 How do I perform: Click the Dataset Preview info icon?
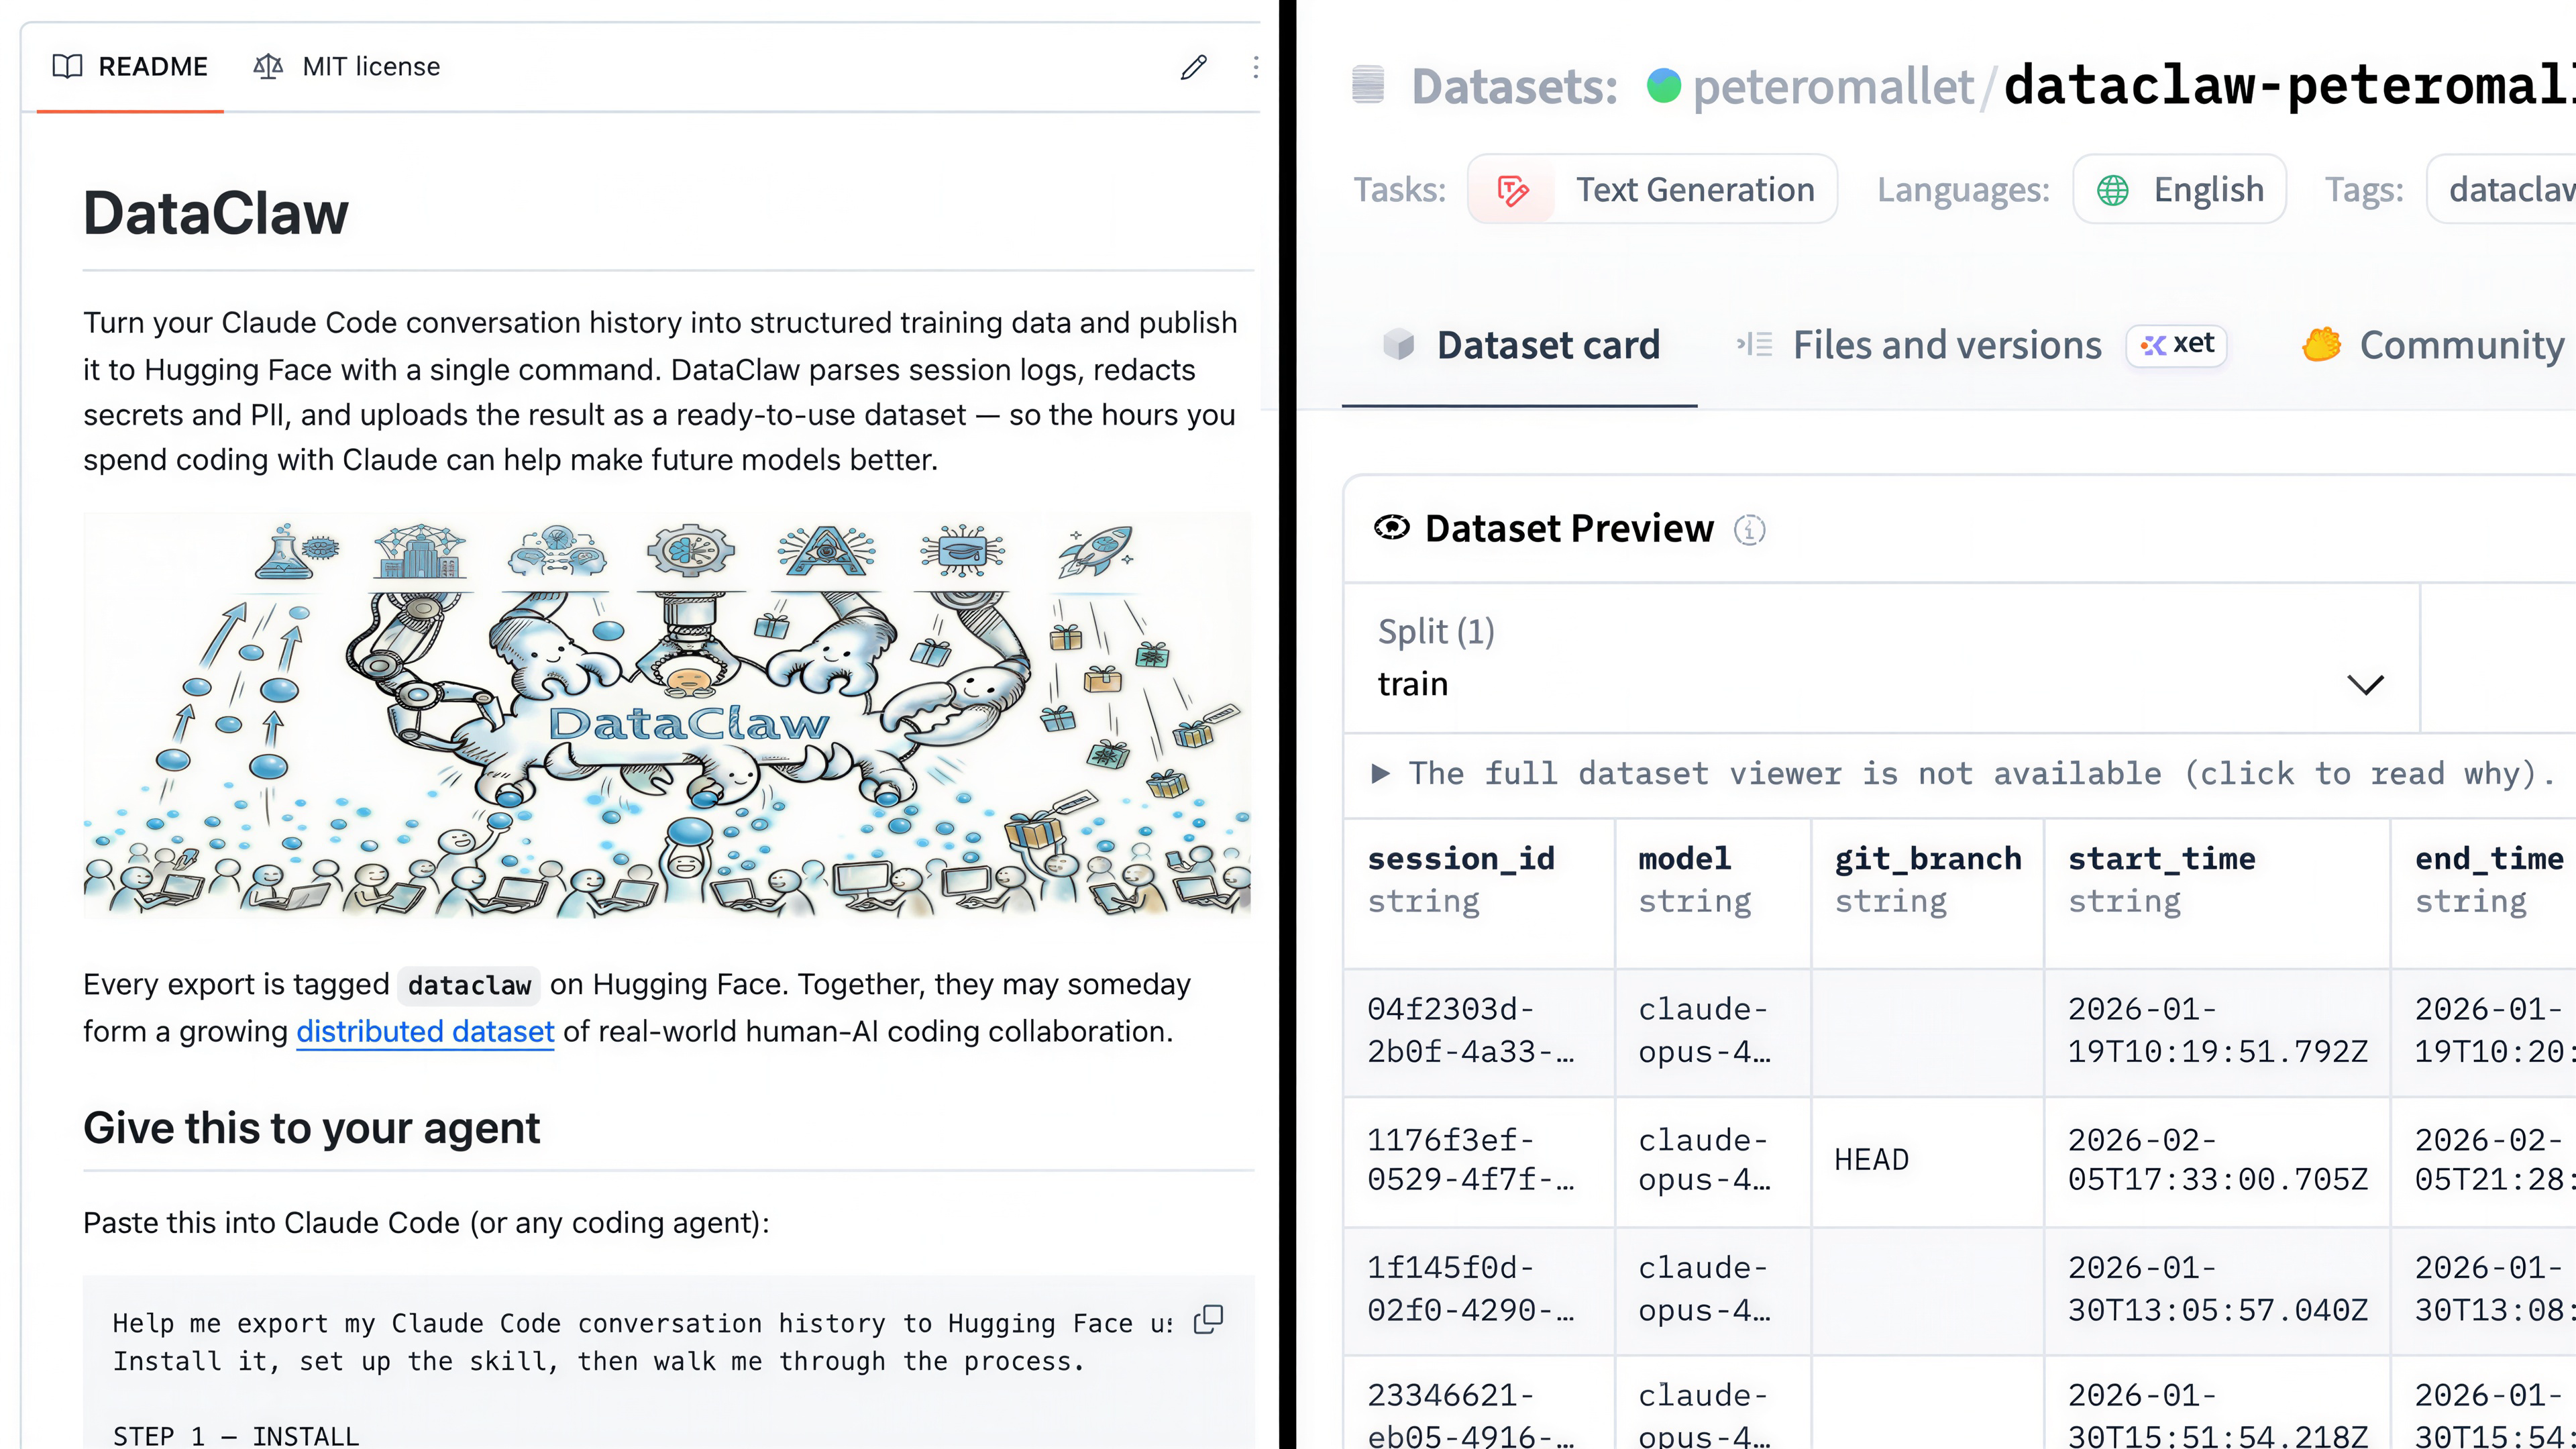coord(1749,529)
